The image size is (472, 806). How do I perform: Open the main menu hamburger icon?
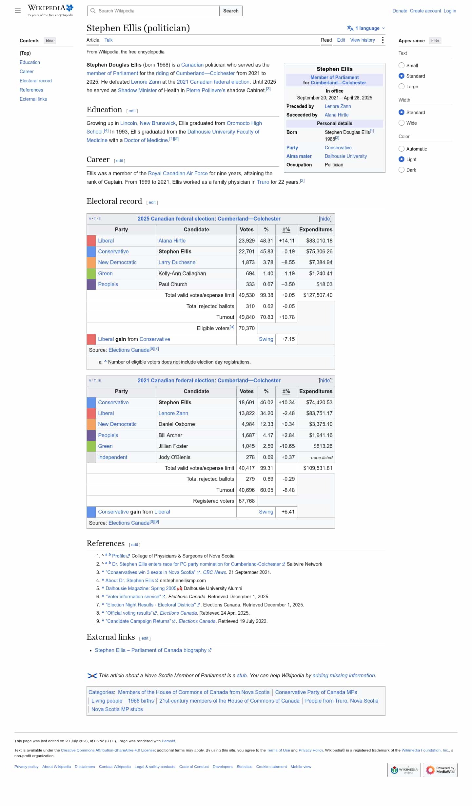point(18,11)
